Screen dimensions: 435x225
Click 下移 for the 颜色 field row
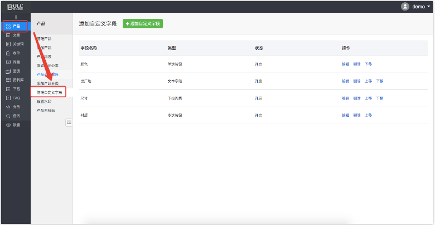tap(368, 64)
